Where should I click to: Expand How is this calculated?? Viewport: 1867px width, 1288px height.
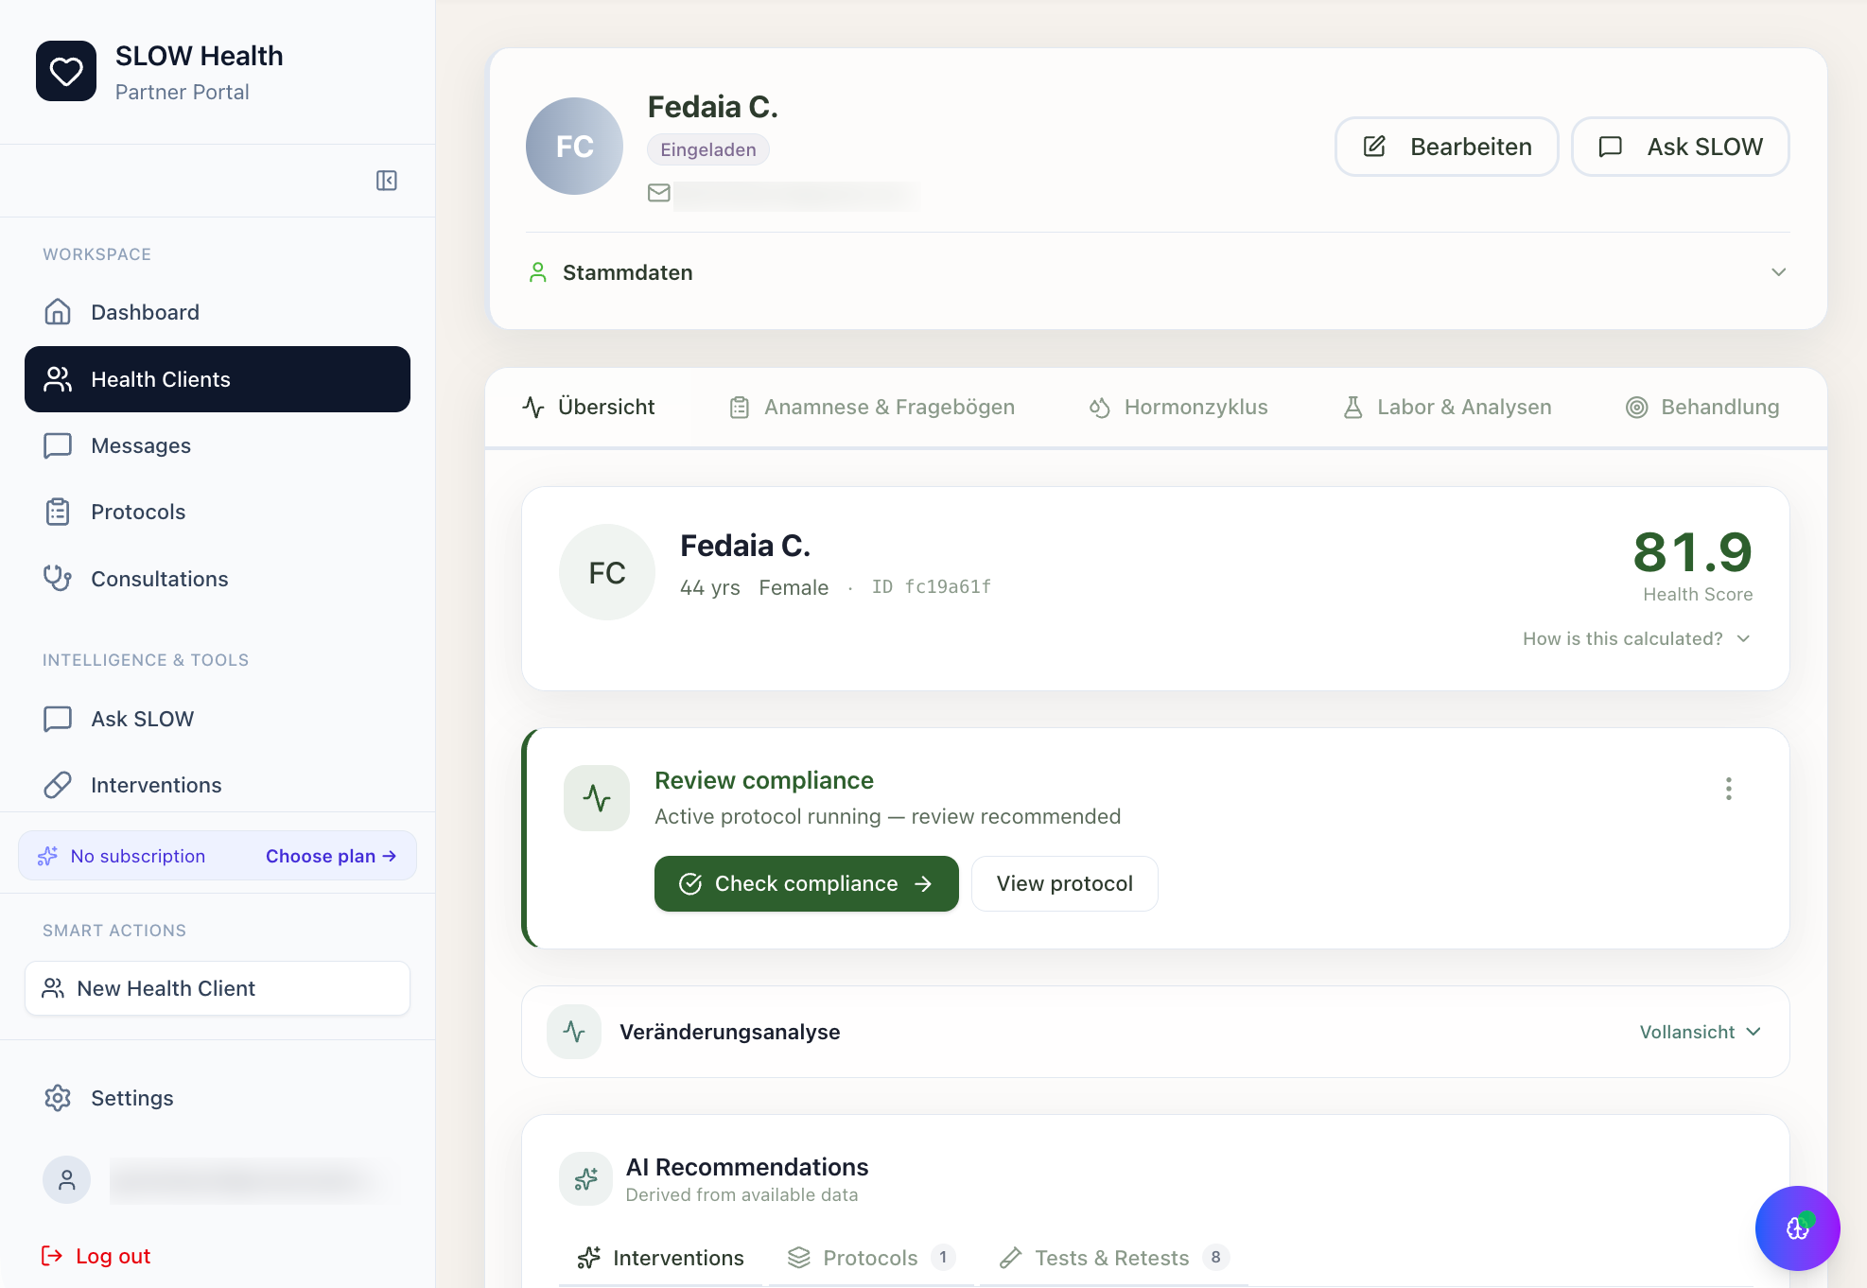point(1637,638)
